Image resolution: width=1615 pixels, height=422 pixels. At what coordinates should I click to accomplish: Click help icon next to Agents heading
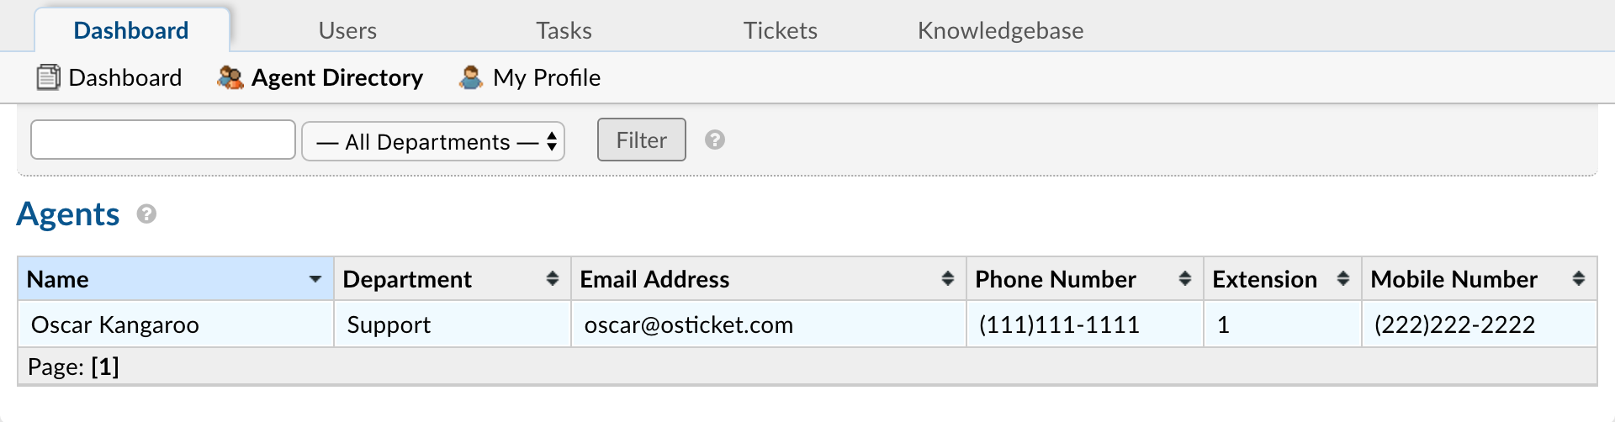pyautogui.click(x=146, y=214)
